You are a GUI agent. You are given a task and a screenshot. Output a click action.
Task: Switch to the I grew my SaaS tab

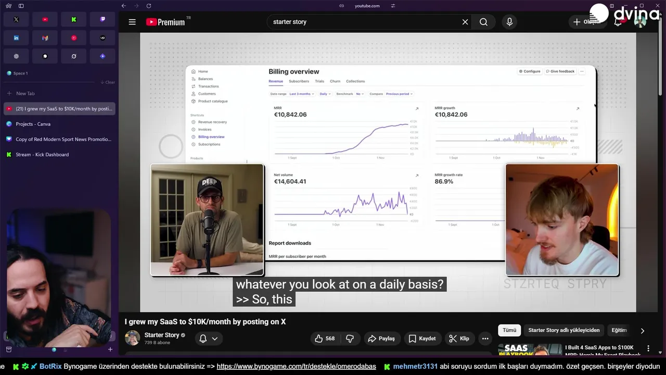click(59, 109)
